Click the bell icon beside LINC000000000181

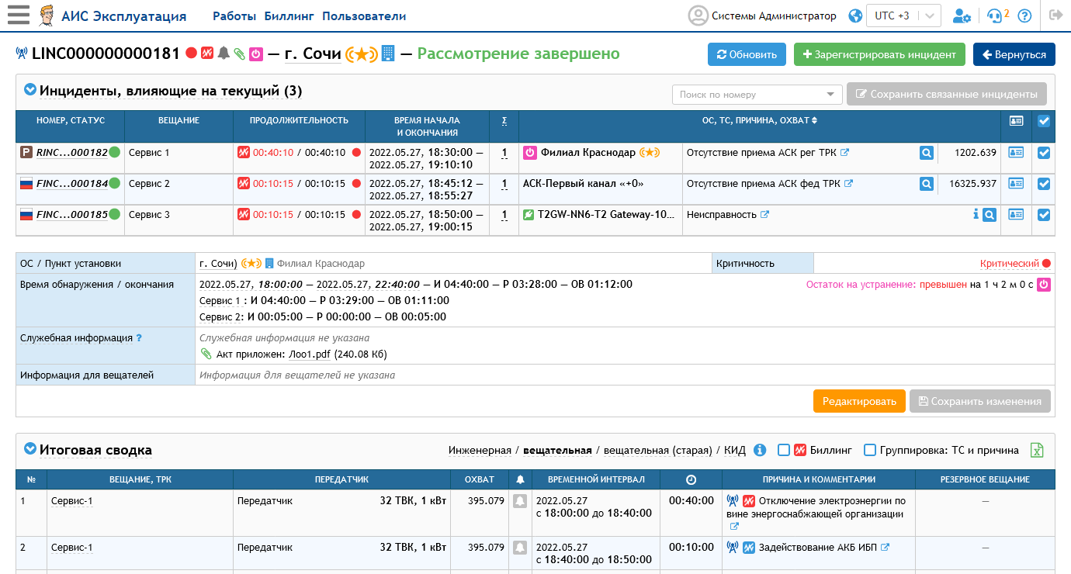(224, 54)
